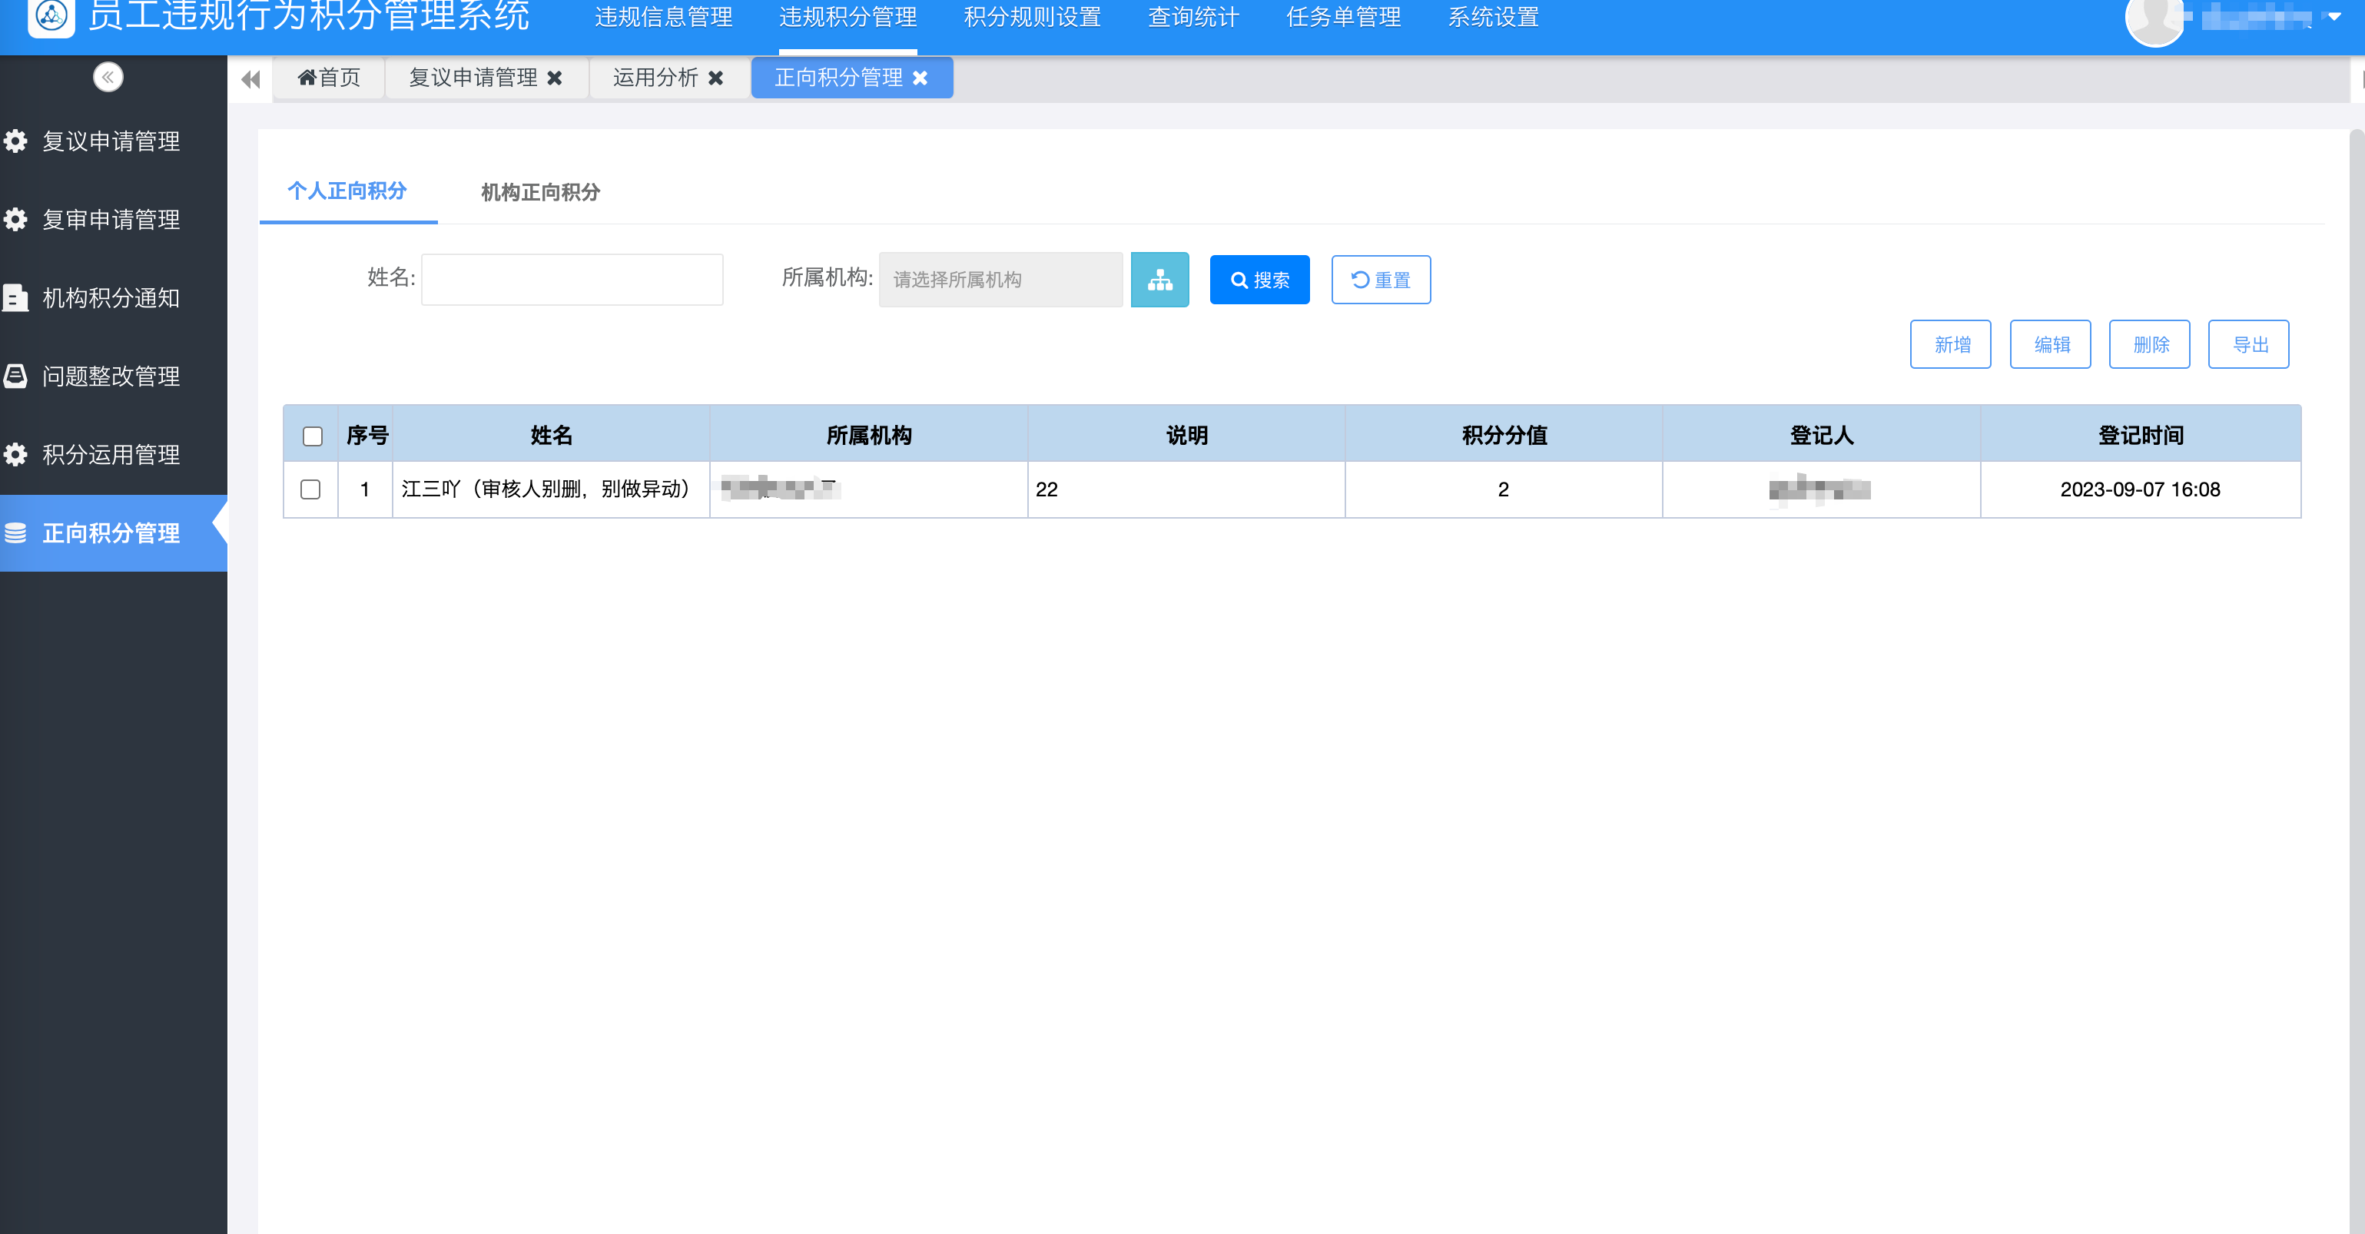The width and height of the screenshot is (2365, 1234).
Task: Click document icon beside 机构积分通知
Action: point(15,298)
